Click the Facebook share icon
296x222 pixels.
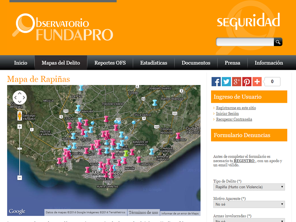pos(216,82)
